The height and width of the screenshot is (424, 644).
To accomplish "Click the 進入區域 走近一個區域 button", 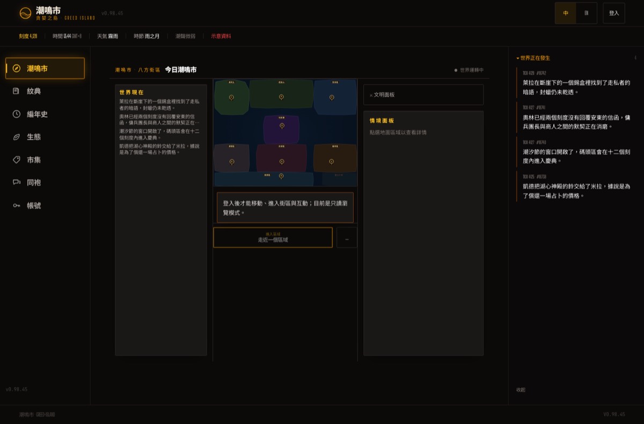I will click(x=273, y=237).
